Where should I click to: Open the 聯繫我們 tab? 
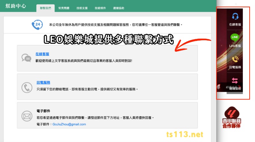point(46,8)
